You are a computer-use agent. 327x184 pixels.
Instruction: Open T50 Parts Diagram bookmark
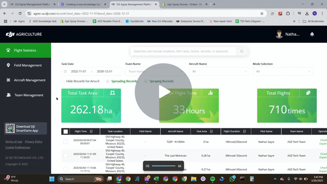pyautogui.click(x=250, y=21)
